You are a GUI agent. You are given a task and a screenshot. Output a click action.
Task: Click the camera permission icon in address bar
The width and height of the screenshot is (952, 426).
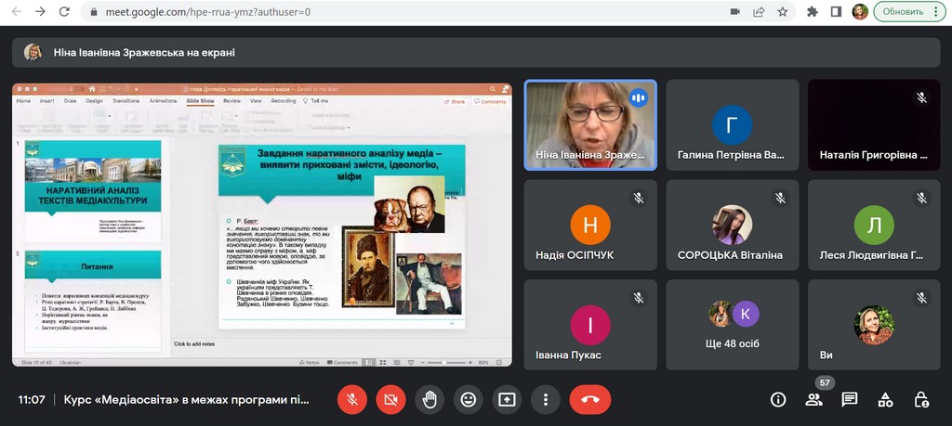pos(734,12)
